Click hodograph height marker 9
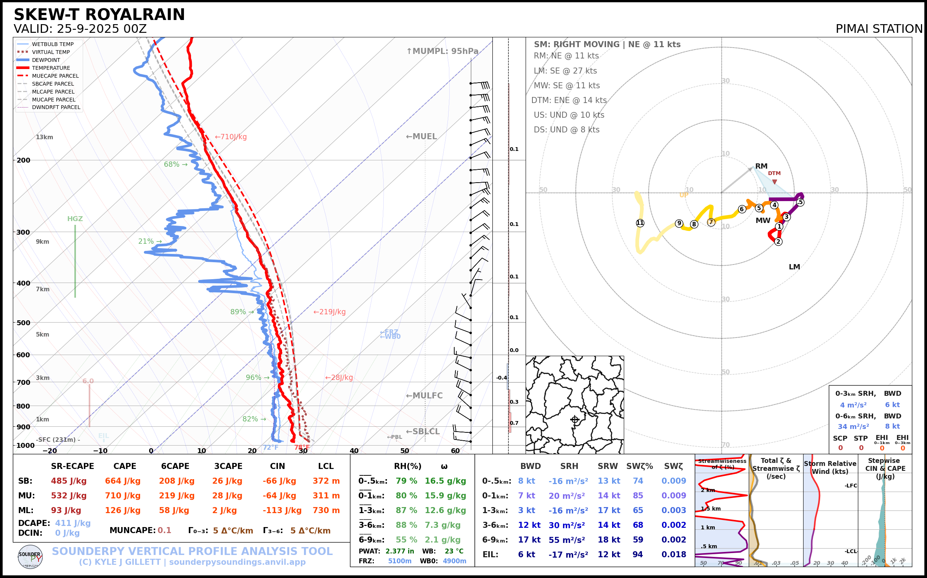Screen dimensions: 927x578 pos(679,223)
